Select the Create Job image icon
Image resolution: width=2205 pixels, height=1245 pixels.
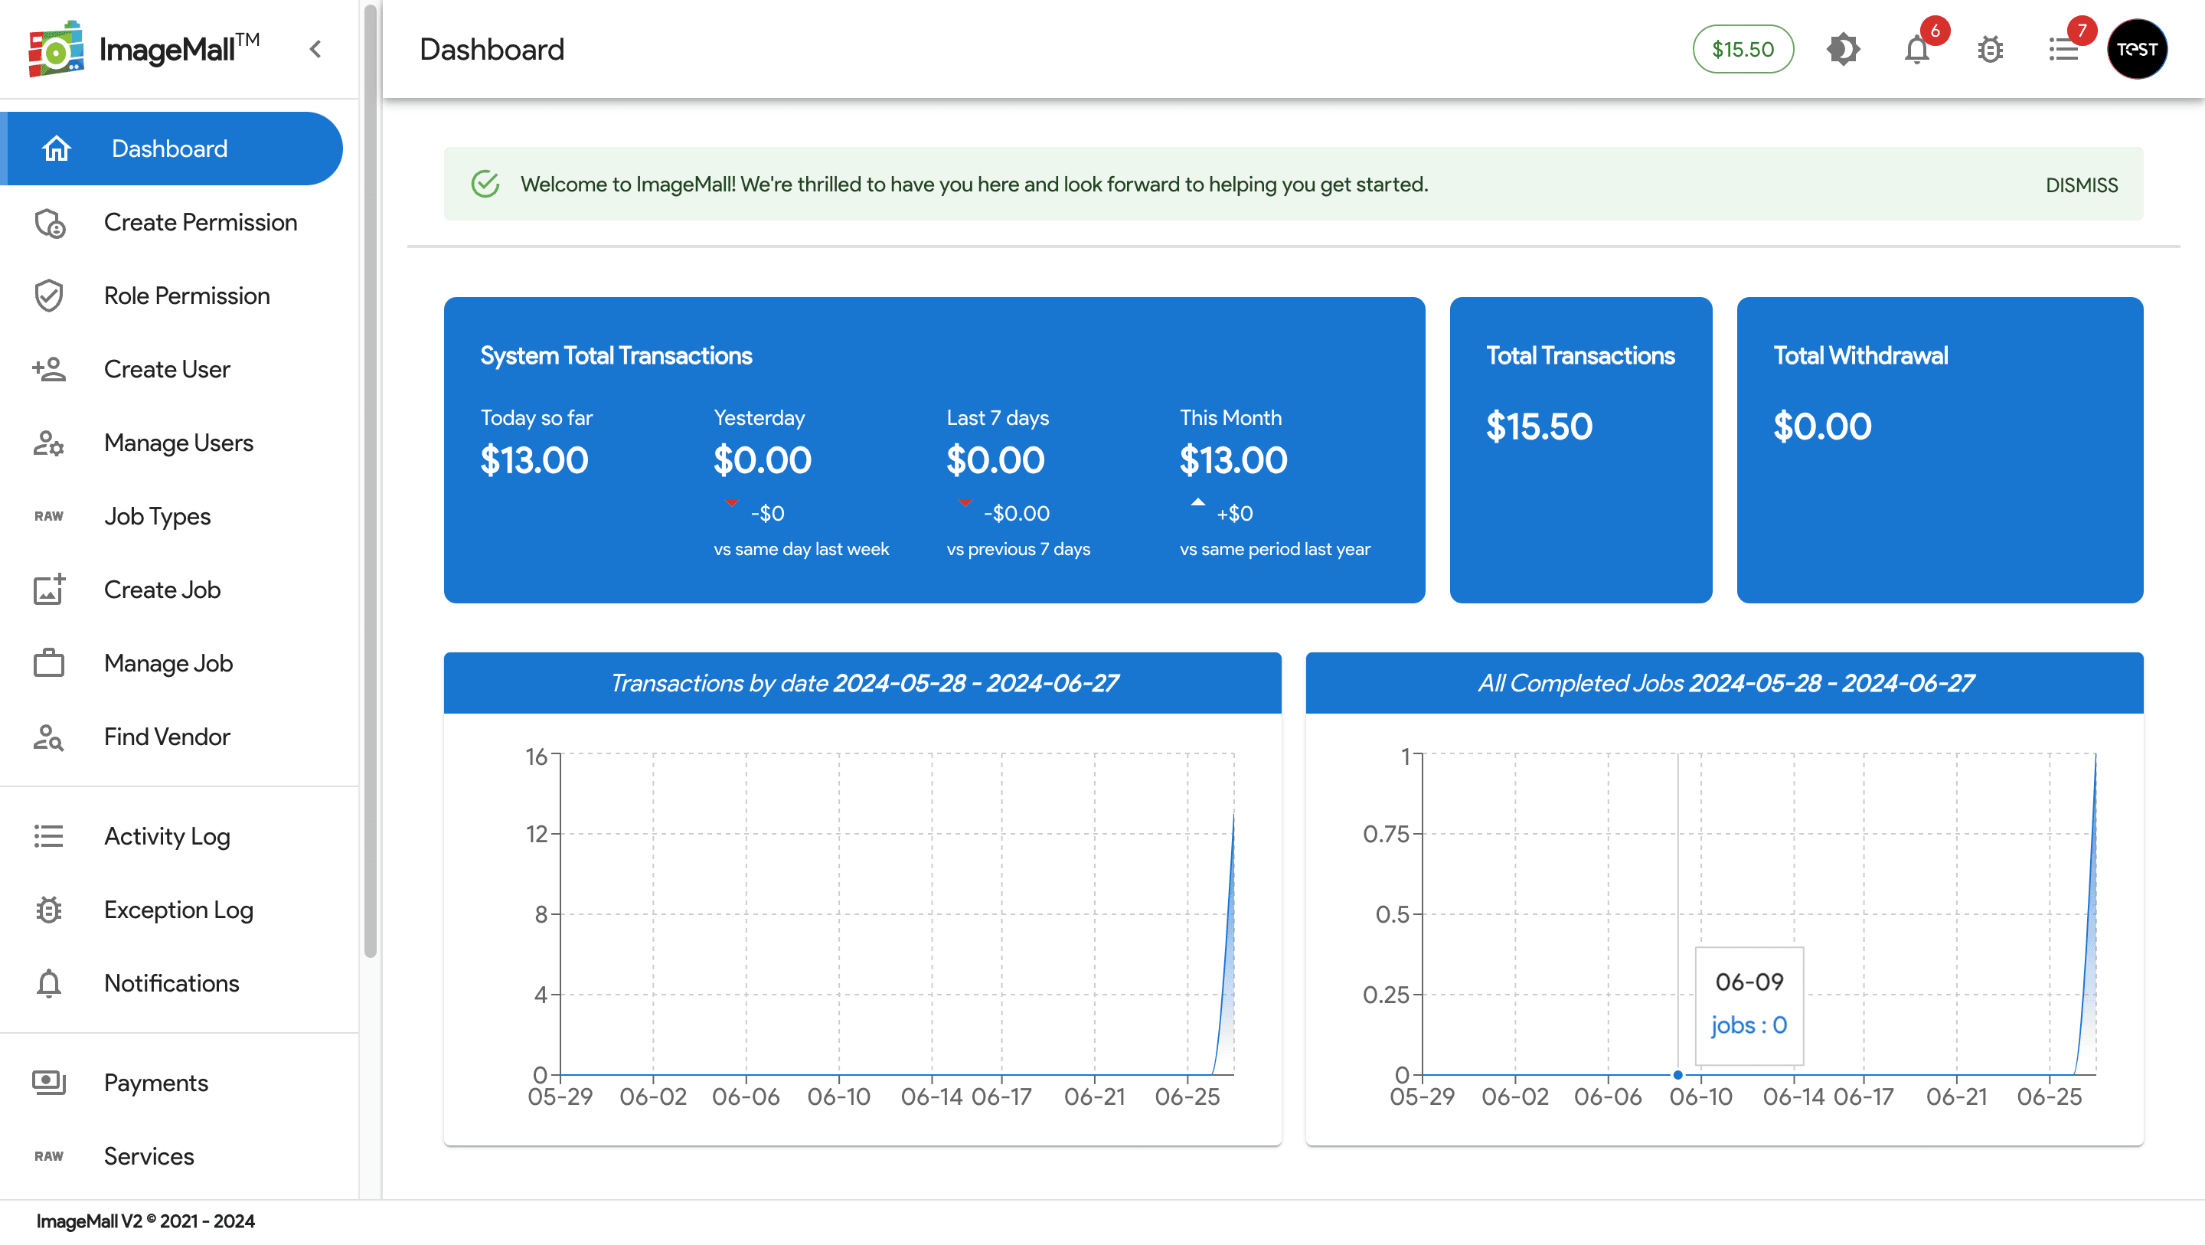(x=49, y=590)
